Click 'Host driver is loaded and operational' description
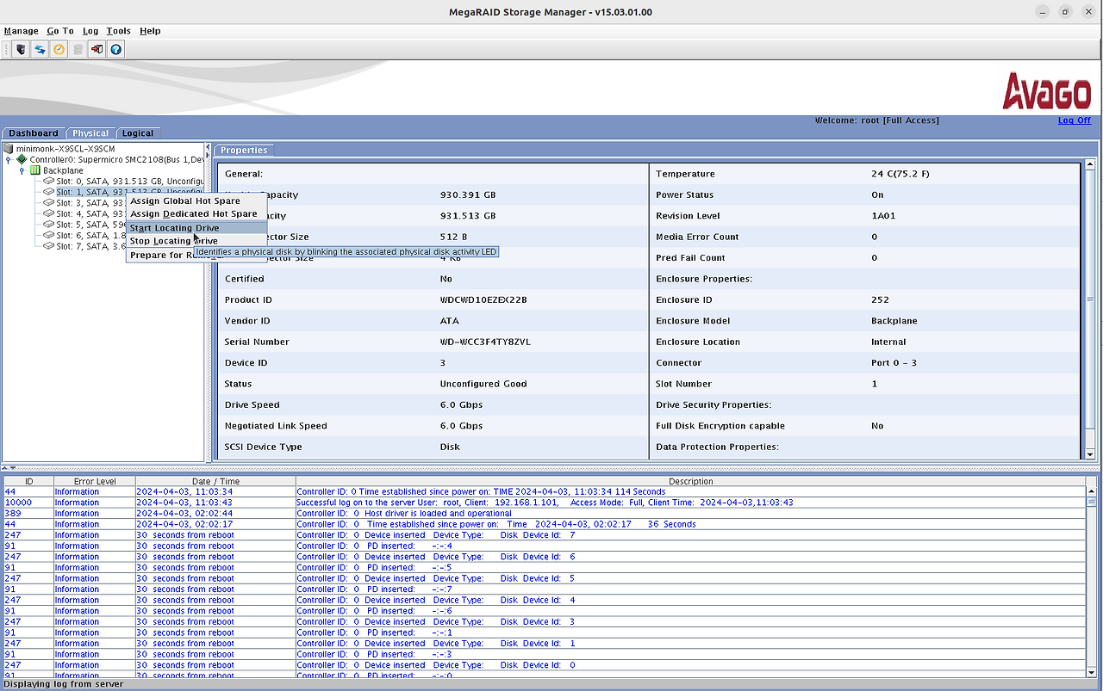This screenshot has width=1103, height=691. click(x=438, y=513)
